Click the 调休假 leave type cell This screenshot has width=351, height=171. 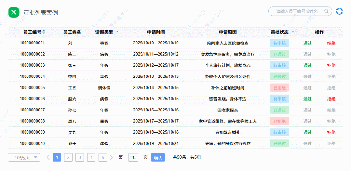(x=104, y=88)
